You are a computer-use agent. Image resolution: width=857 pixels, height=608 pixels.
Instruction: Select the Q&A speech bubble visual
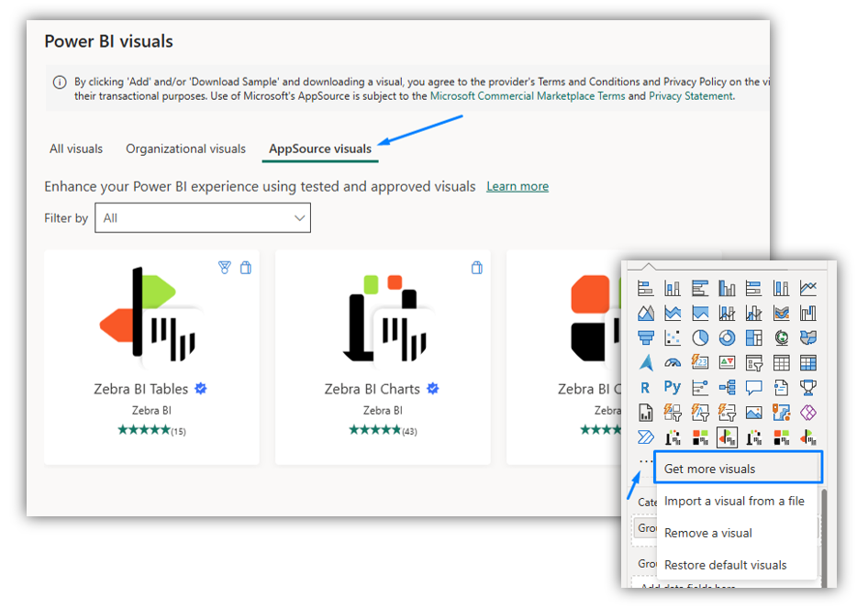pyautogui.click(x=754, y=388)
